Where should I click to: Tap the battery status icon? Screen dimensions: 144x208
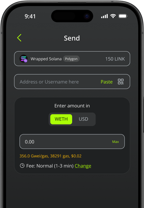tap(123, 16)
